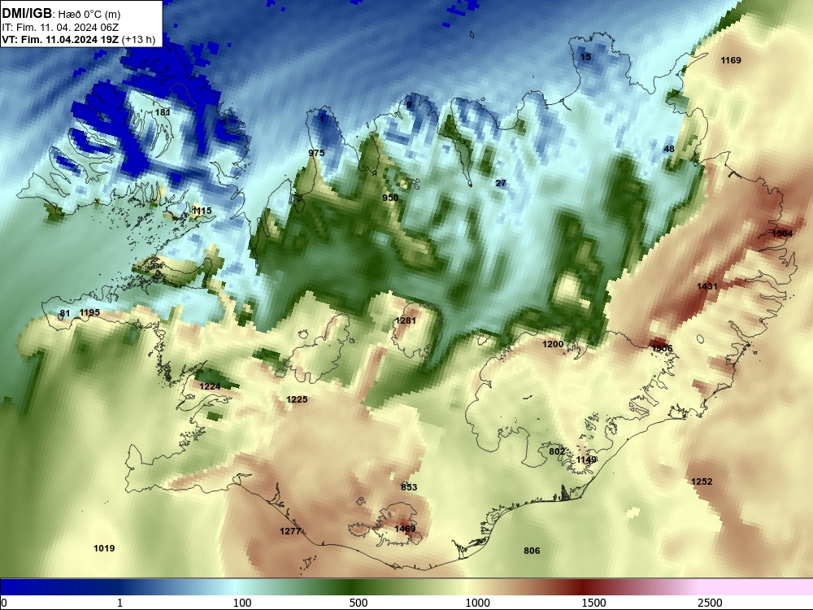Image resolution: width=813 pixels, height=610 pixels.
Task: Click the map value 1019
Action: click(104, 548)
